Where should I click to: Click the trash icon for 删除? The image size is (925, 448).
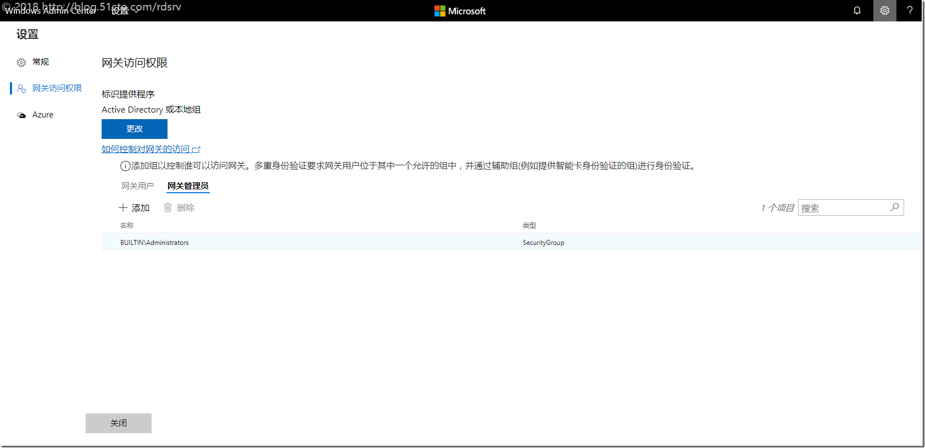(168, 208)
